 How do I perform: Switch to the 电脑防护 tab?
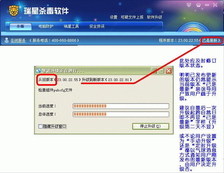[x=46, y=26]
